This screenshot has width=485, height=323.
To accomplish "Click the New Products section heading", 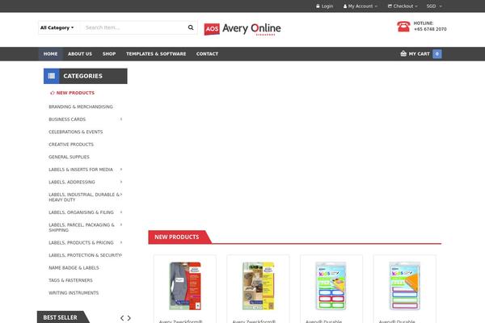I will 177,237.
